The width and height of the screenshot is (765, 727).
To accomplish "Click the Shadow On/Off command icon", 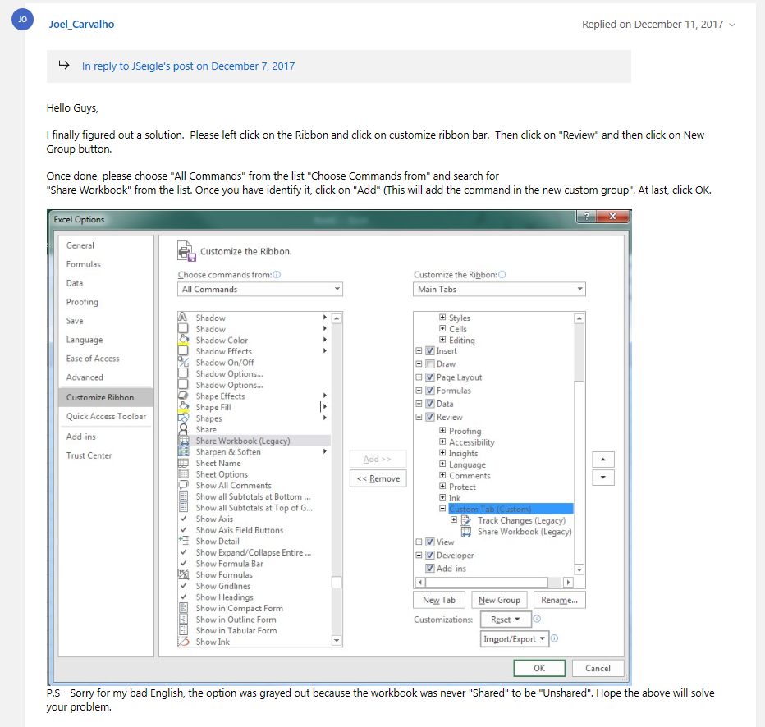I will [x=183, y=362].
